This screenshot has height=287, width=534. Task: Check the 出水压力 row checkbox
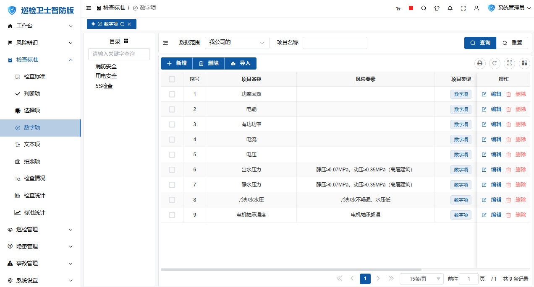click(x=172, y=170)
